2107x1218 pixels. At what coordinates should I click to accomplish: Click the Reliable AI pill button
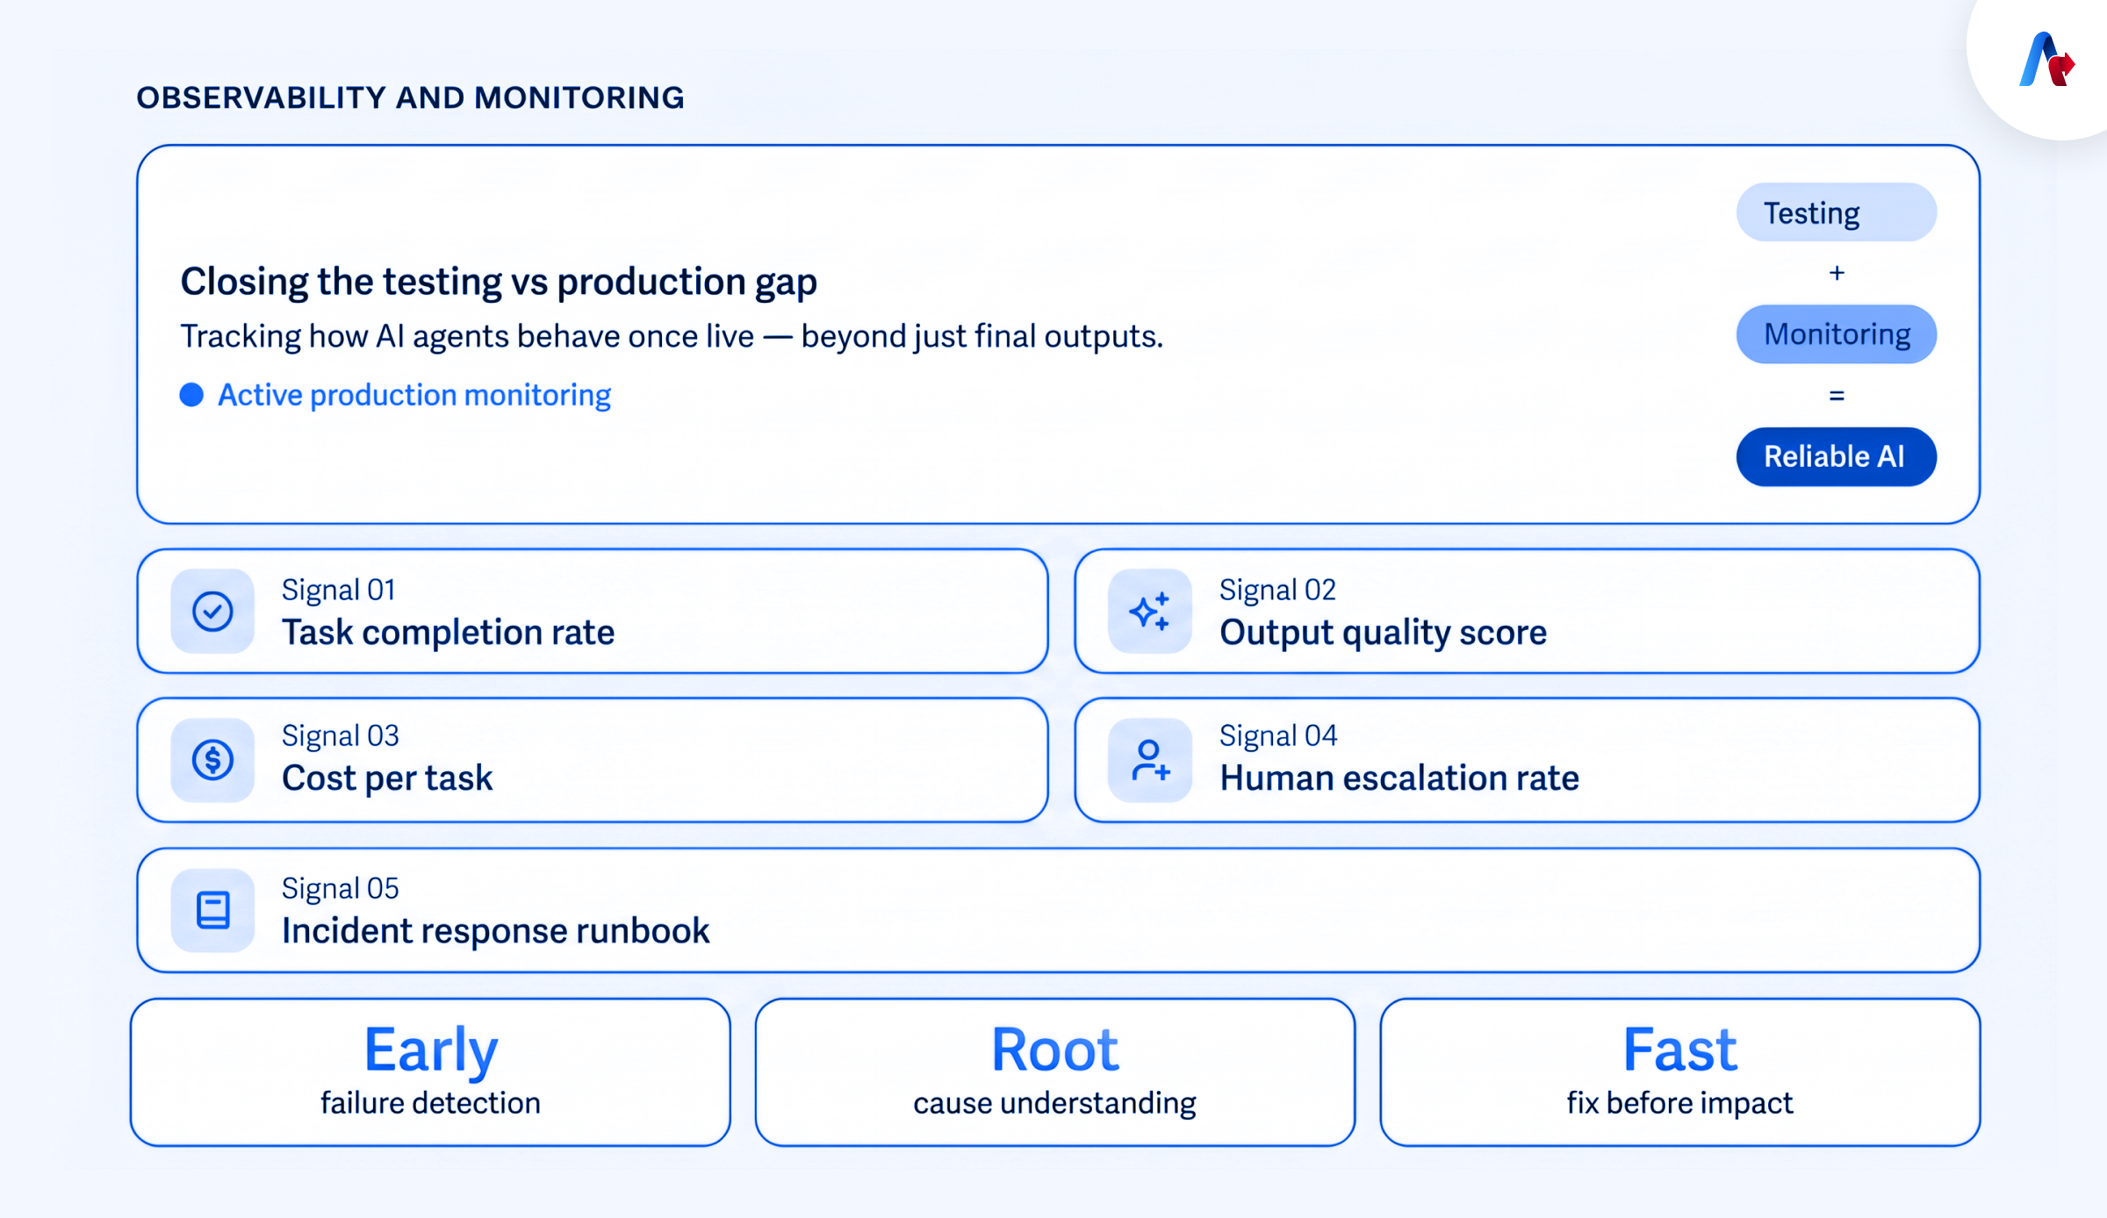[1836, 456]
